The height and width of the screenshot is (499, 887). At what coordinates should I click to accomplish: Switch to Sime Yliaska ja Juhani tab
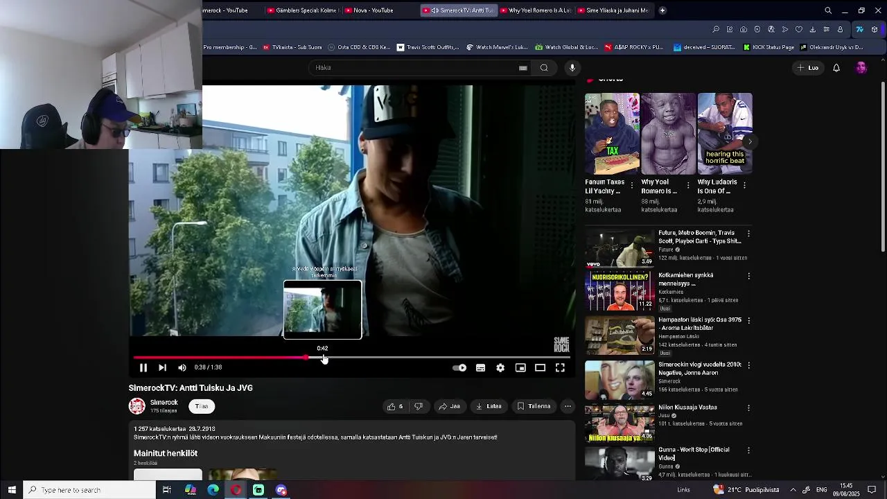coord(614,10)
